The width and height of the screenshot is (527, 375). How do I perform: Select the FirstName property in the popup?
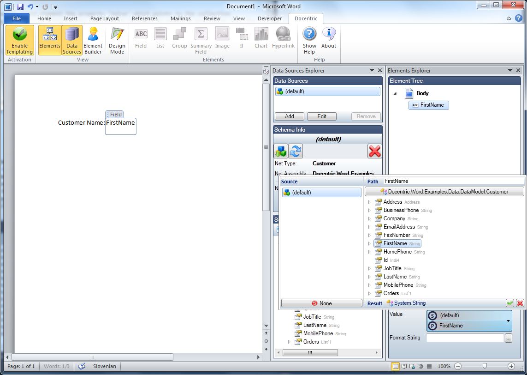397,243
